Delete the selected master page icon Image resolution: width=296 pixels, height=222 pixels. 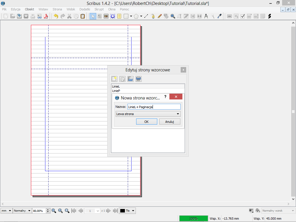(138, 79)
